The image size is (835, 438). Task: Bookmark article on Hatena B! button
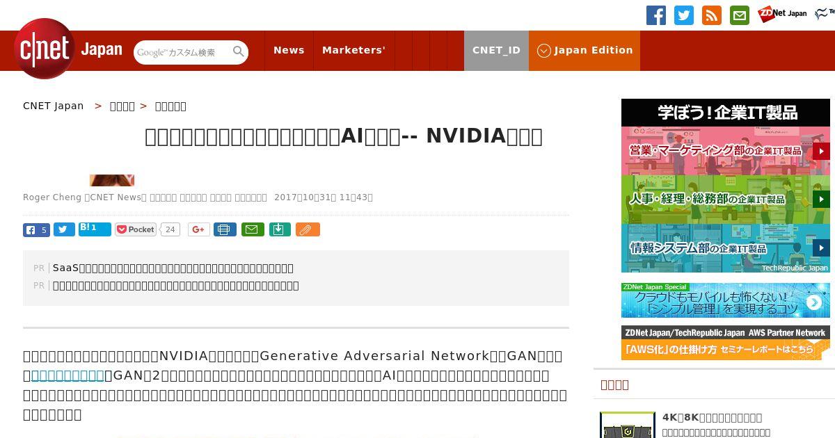[x=95, y=229]
